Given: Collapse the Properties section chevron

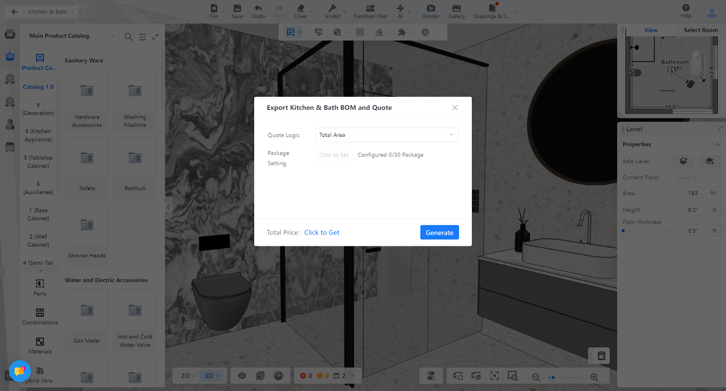Looking at the screenshot, I should pyautogui.click(x=717, y=144).
